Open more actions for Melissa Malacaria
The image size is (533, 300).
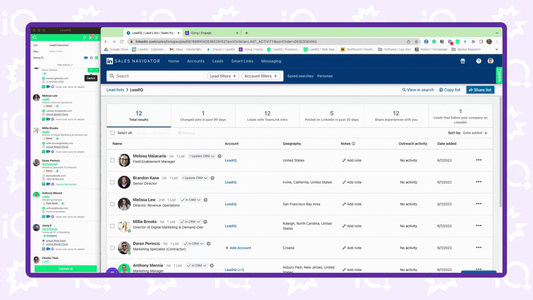(x=478, y=160)
